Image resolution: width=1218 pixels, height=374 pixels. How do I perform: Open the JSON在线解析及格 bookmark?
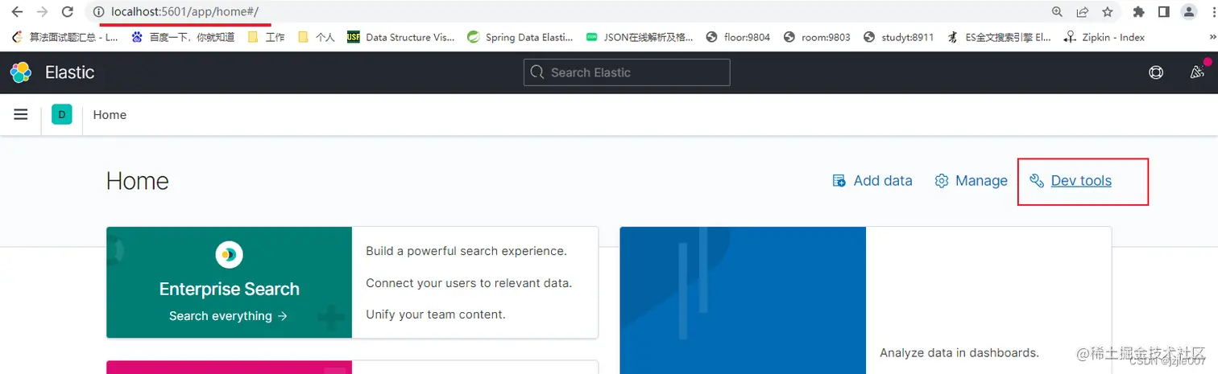(x=639, y=37)
